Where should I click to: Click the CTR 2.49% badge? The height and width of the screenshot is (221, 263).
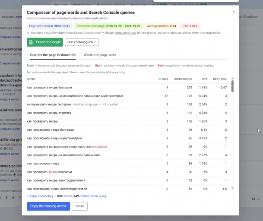point(190,26)
